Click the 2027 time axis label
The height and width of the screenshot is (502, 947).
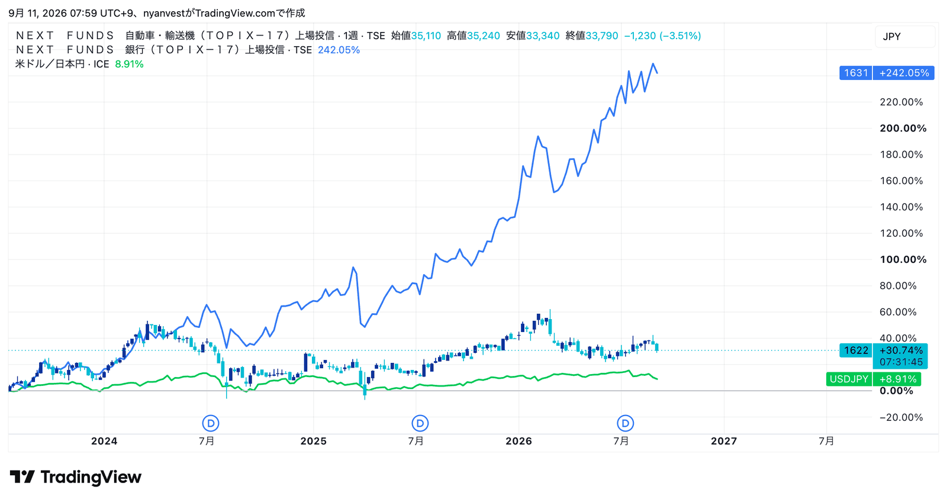(x=724, y=441)
